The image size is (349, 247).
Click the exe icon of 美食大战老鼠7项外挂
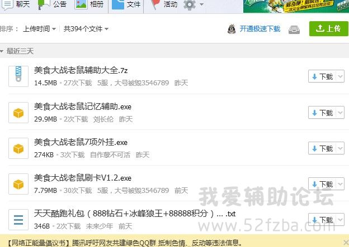point(18,148)
